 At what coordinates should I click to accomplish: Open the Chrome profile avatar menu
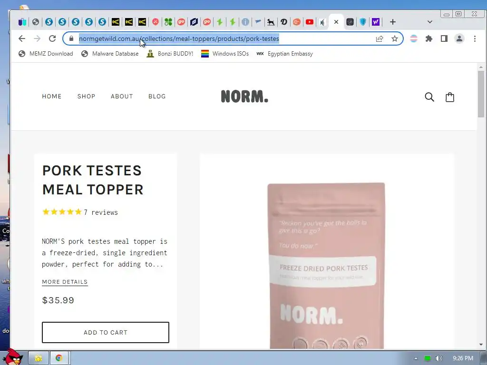coord(459,39)
